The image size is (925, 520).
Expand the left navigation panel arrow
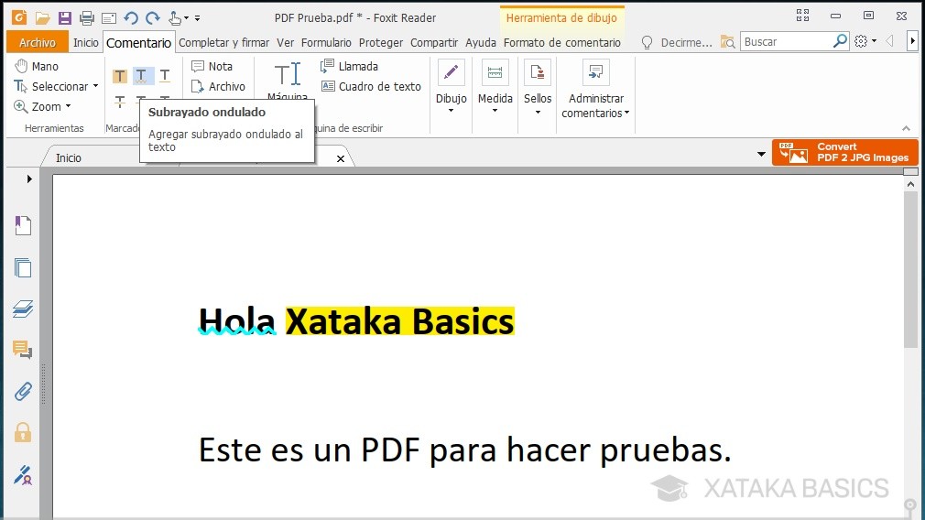tap(29, 179)
